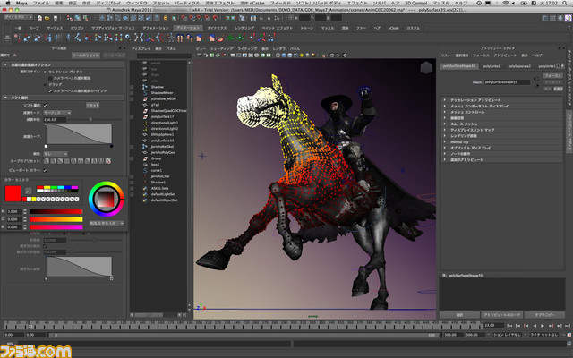Click the アトリビュートのロード button
Screen dimensions: 573x358
501,315
